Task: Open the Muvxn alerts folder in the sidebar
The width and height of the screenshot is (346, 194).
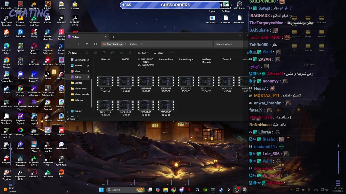Action: click(x=80, y=88)
